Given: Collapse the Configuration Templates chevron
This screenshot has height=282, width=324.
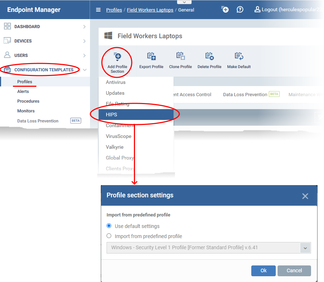Looking at the screenshot, I should pos(85,70).
